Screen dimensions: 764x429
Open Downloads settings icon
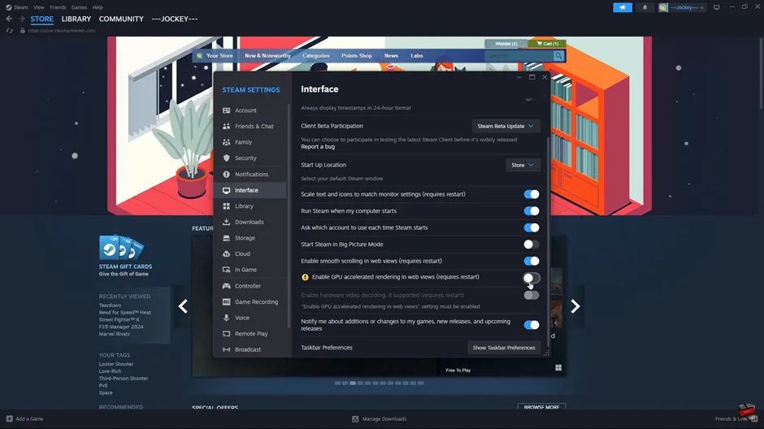pos(226,222)
